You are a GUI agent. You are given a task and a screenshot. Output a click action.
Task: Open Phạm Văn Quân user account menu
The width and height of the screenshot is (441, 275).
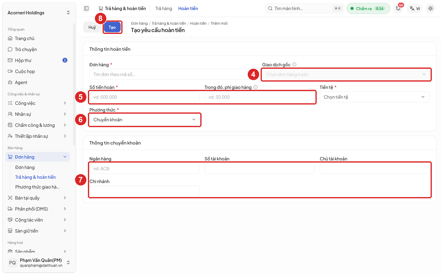(x=39, y=262)
